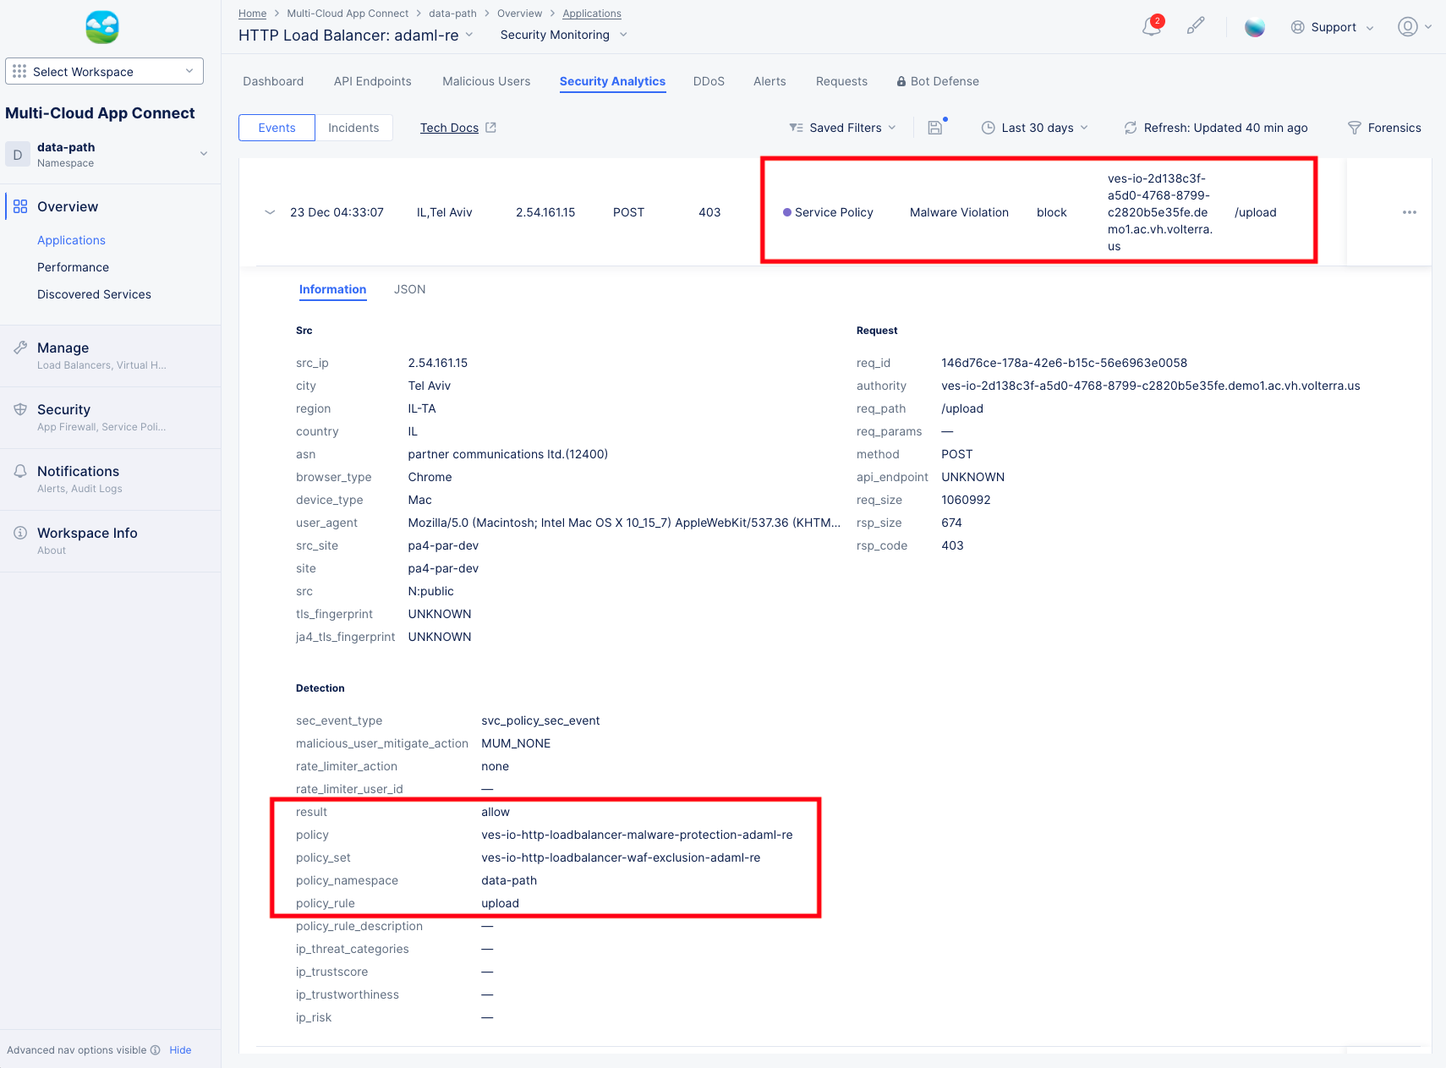Screen dimensions: 1446x1068
Task: Click the cloud logo in top-left corner
Action: [101, 26]
